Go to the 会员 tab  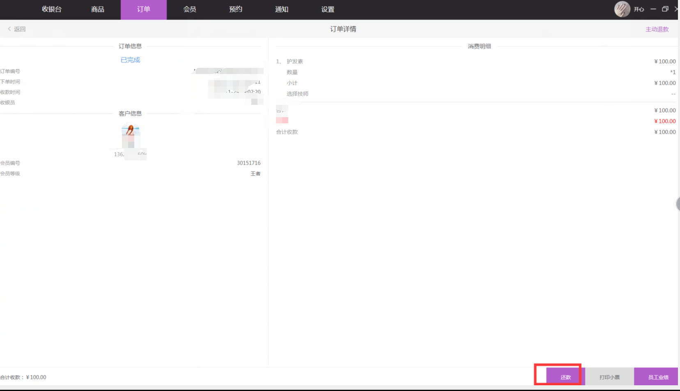pyautogui.click(x=190, y=9)
